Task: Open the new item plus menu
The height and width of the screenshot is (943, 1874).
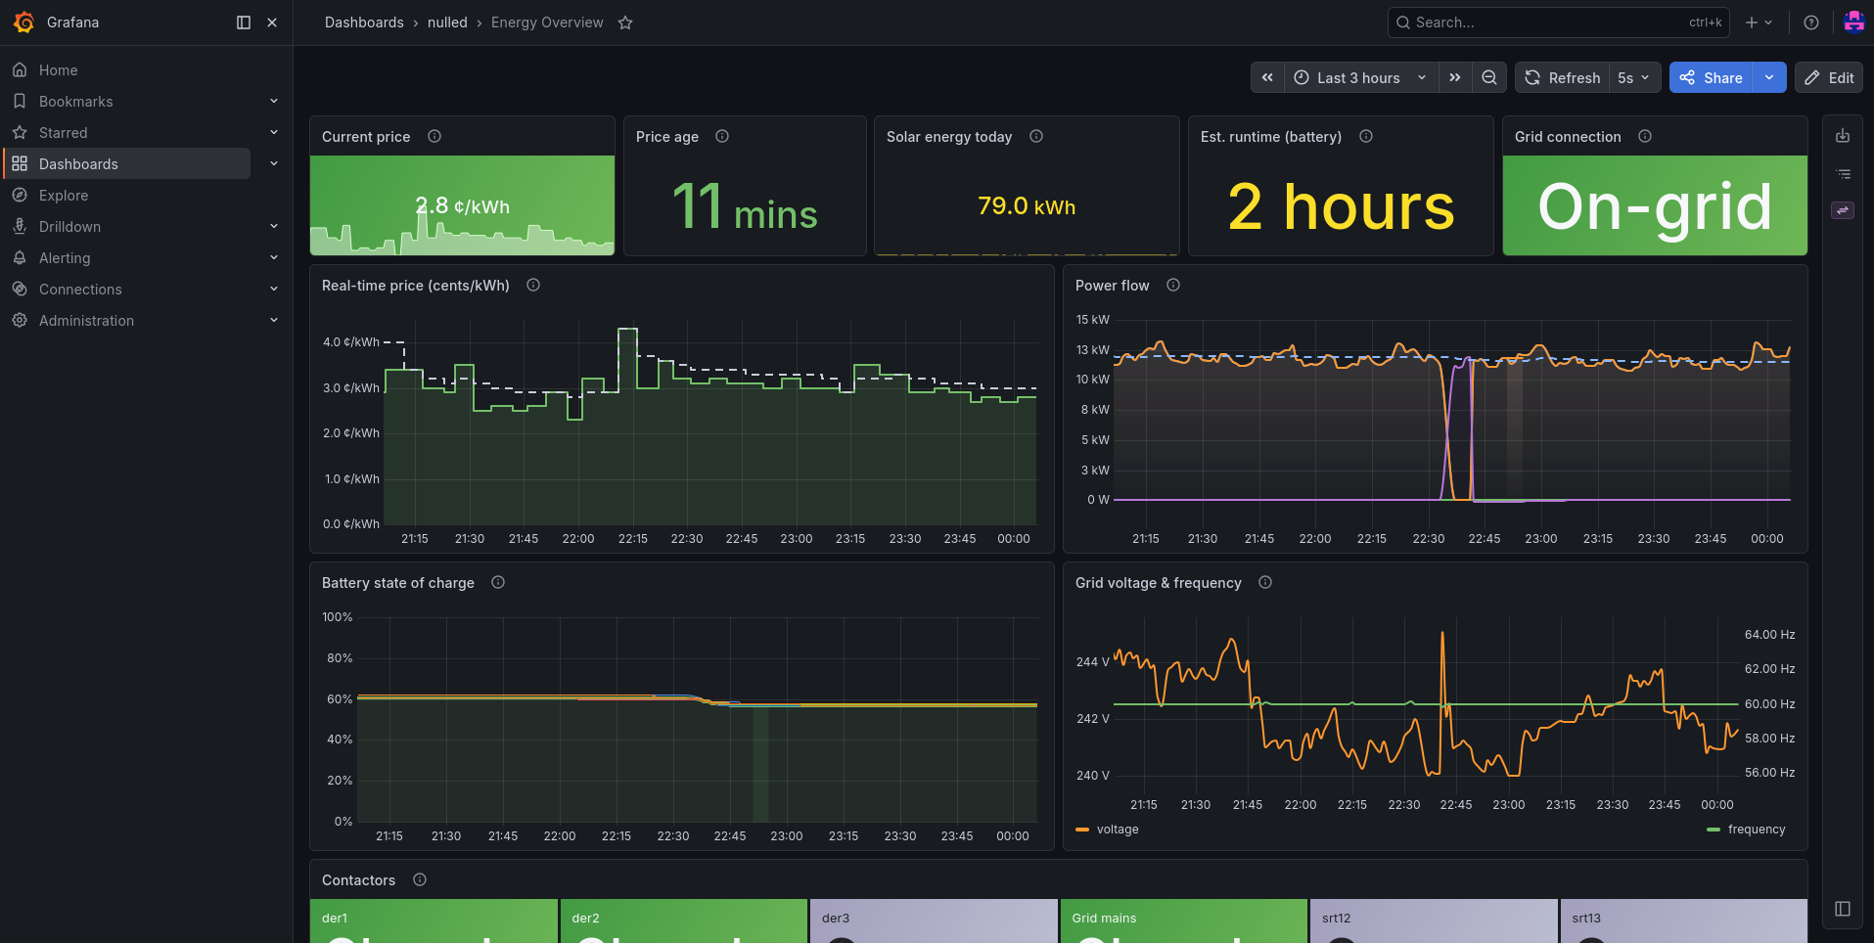Action: point(1759,22)
